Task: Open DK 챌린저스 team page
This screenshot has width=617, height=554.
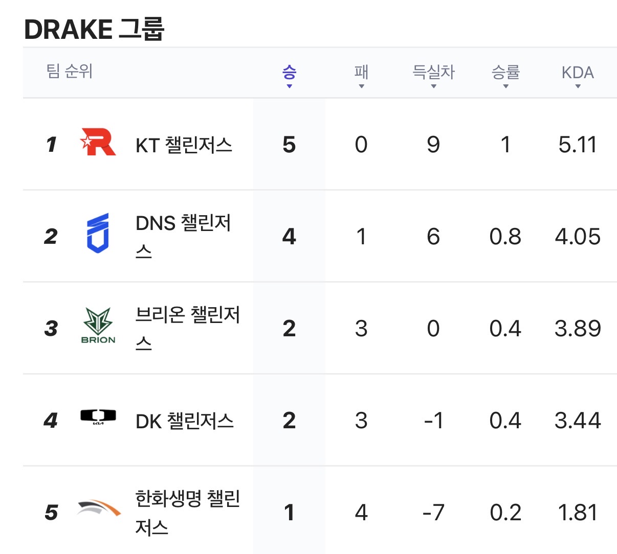Action: (185, 421)
